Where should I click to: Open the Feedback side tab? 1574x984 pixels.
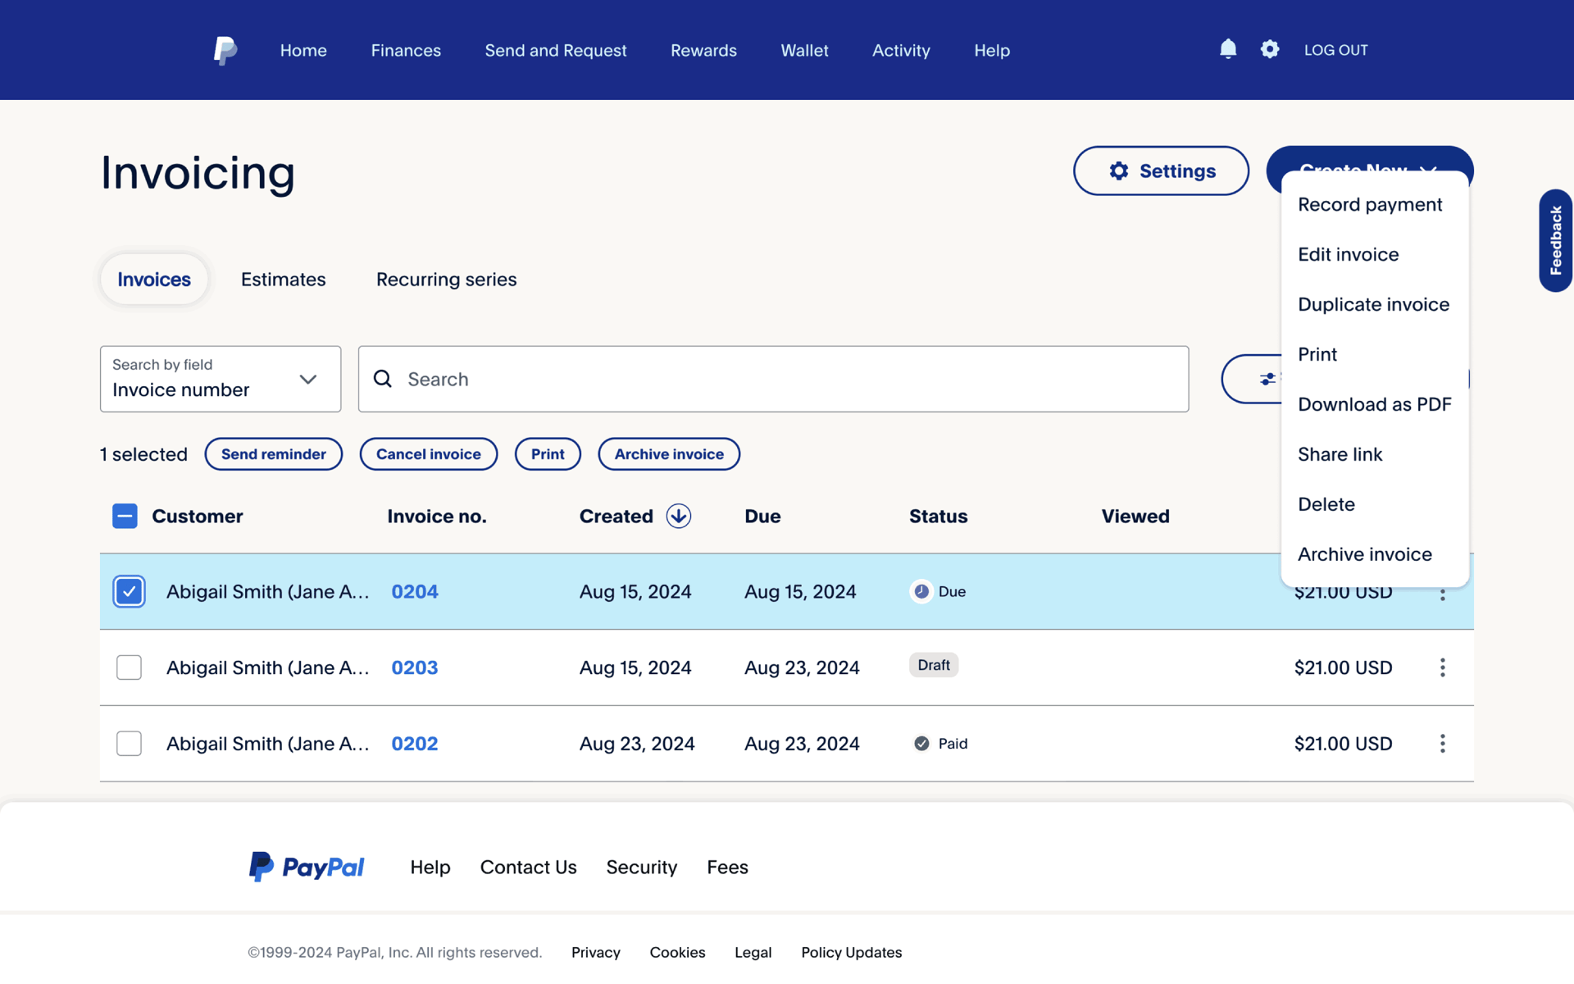tap(1555, 240)
